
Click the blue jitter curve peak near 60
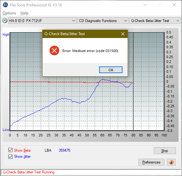click(x=103, y=80)
